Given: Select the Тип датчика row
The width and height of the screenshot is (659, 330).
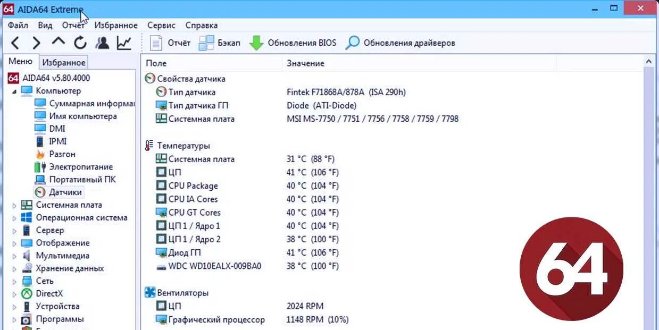Looking at the screenshot, I should (x=392, y=92).
